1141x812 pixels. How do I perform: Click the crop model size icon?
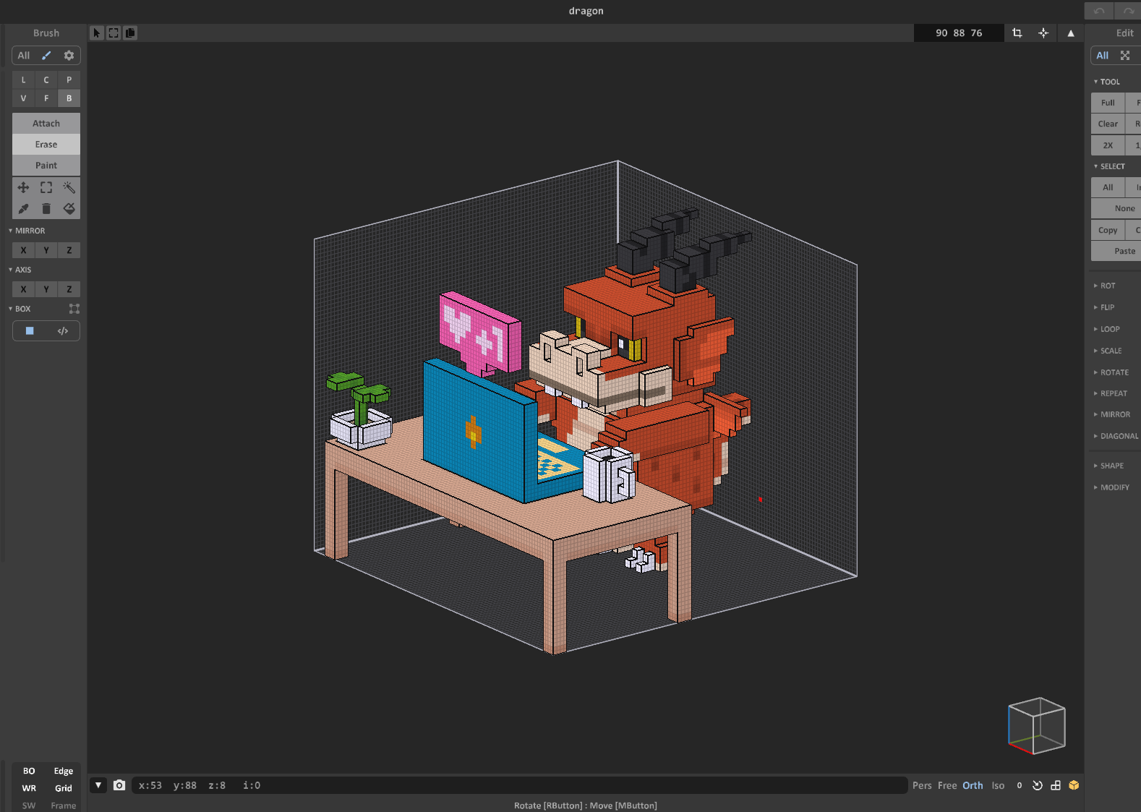pos(1017,33)
